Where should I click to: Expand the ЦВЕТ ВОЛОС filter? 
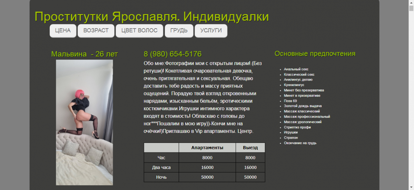pyautogui.click(x=139, y=31)
